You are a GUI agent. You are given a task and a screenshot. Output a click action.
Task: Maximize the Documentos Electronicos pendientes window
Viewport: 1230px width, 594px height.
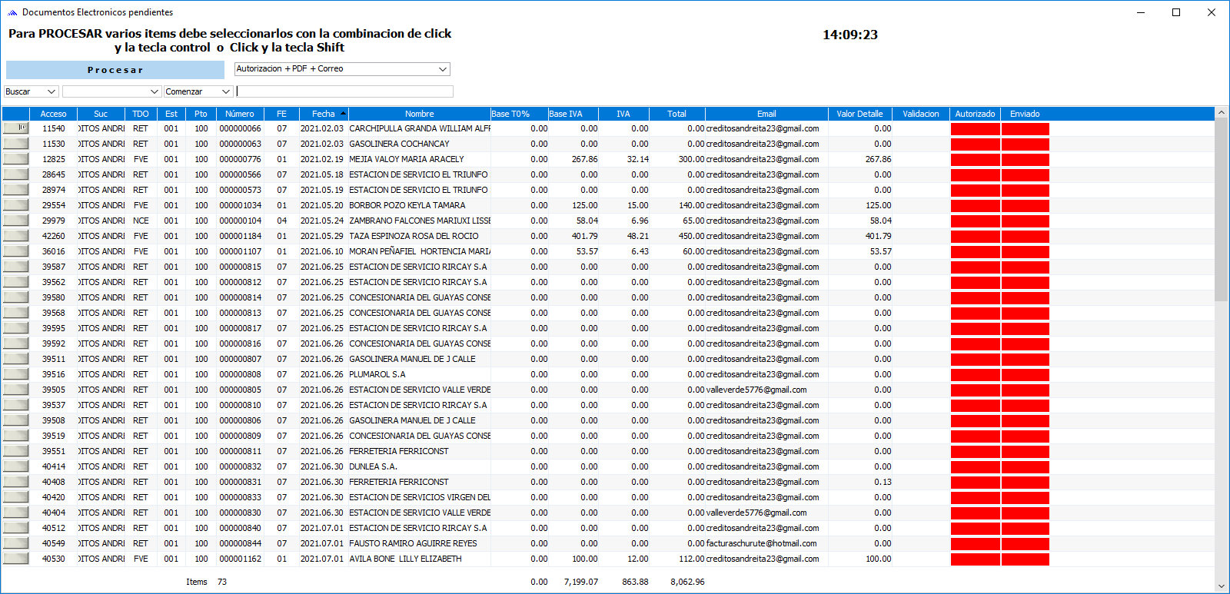click(x=1175, y=12)
